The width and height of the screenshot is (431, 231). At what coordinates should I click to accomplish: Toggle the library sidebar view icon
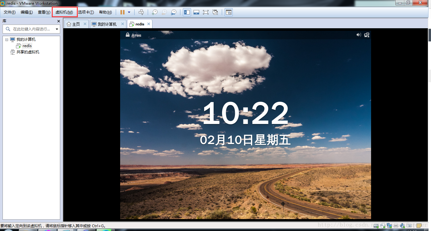click(x=187, y=12)
